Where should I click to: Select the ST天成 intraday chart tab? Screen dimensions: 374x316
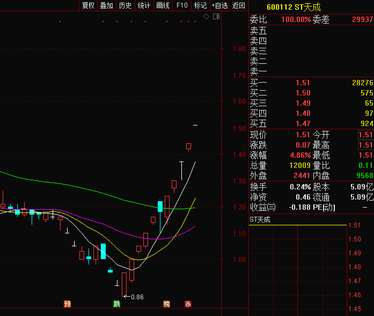pyautogui.click(x=260, y=219)
